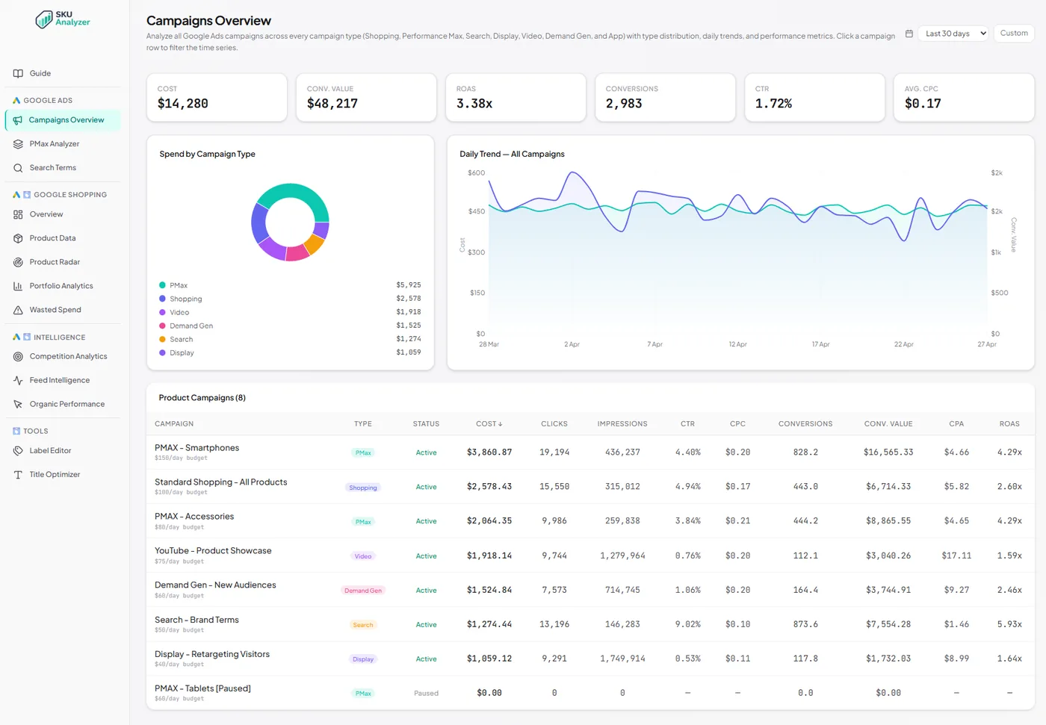Click the Google Shopping Overview grid icon

point(18,214)
